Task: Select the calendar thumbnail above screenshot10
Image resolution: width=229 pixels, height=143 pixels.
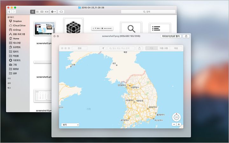Action: coord(43,96)
